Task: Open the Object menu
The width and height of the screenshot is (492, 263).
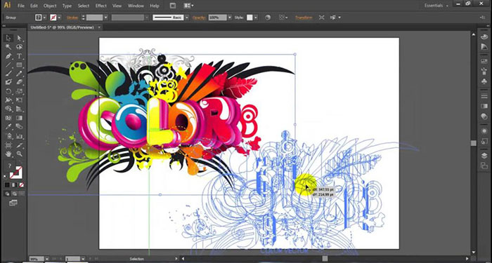Action: click(x=50, y=6)
